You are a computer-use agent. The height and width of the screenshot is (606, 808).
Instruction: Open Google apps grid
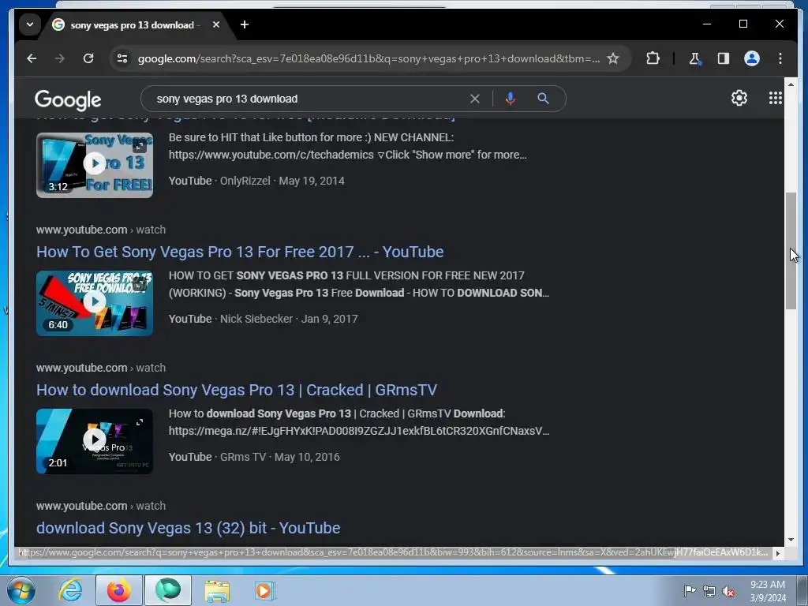(x=776, y=98)
